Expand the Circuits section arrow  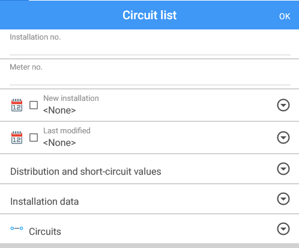[283, 229]
